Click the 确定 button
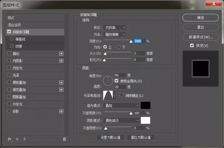The height and width of the screenshot is (148, 224). click(200, 18)
